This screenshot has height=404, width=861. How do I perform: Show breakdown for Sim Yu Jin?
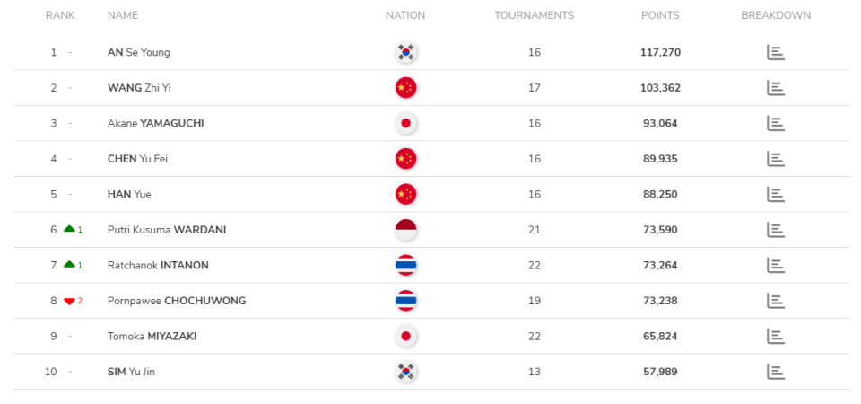tap(776, 372)
